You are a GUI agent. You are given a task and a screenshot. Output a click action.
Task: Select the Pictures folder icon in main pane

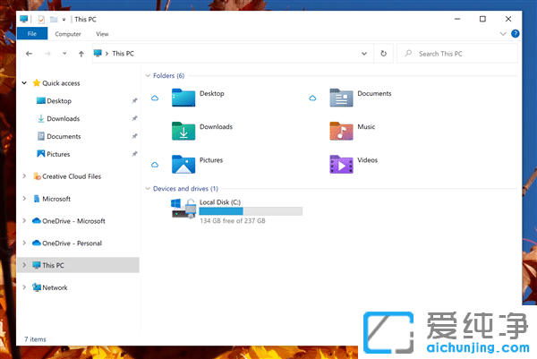(x=183, y=164)
